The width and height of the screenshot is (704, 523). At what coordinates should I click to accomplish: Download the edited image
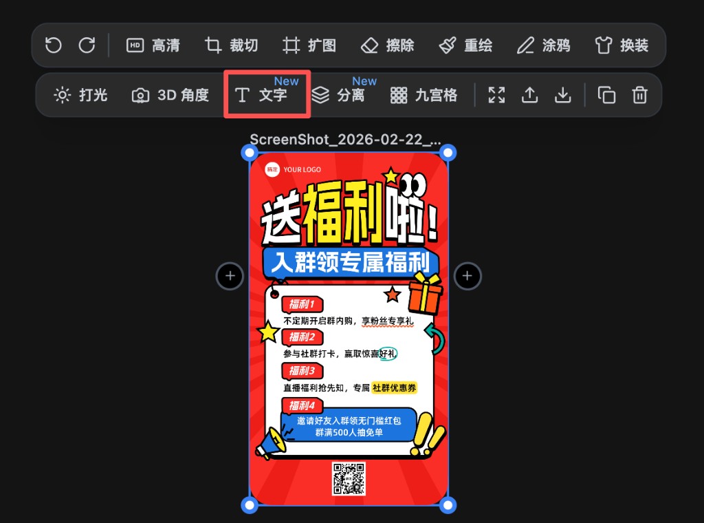pos(562,96)
